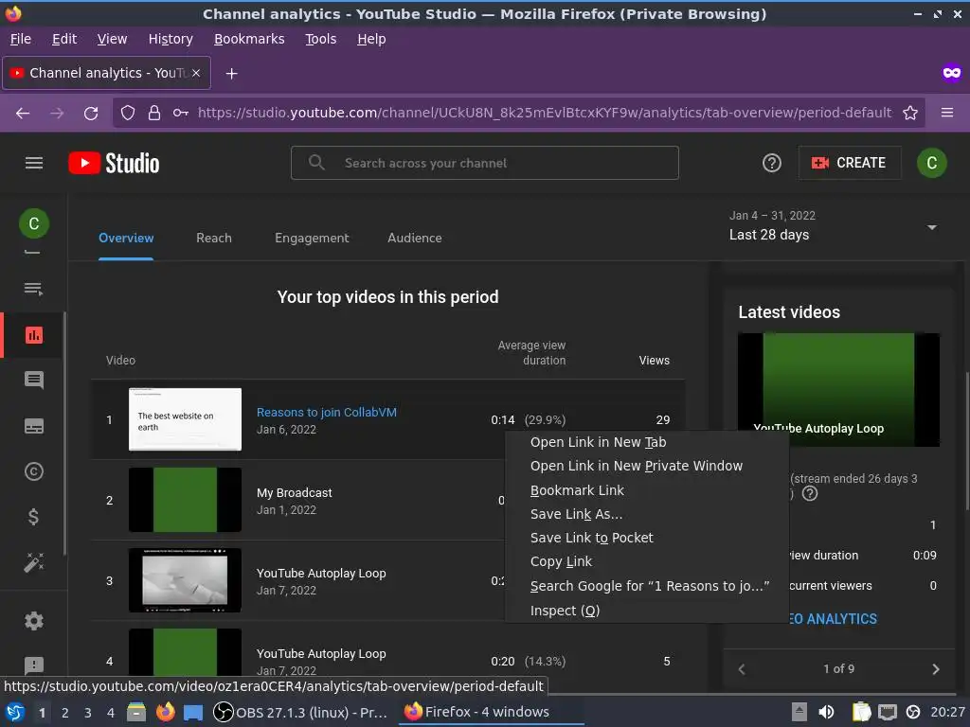This screenshot has width=970, height=727.
Task: Choose Save Link As from context menu
Action: click(x=647, y=514)
